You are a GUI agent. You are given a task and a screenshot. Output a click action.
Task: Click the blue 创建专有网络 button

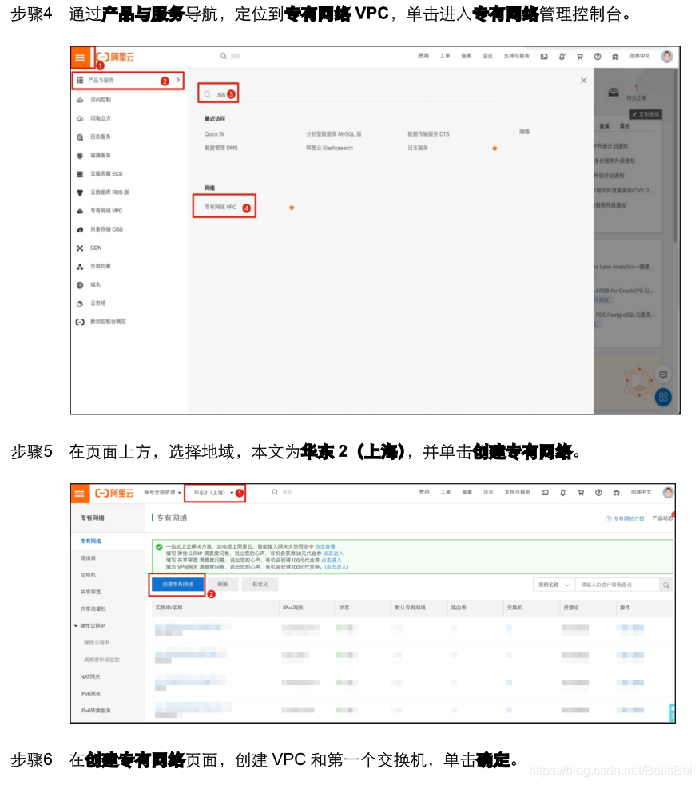coord(178,585)
